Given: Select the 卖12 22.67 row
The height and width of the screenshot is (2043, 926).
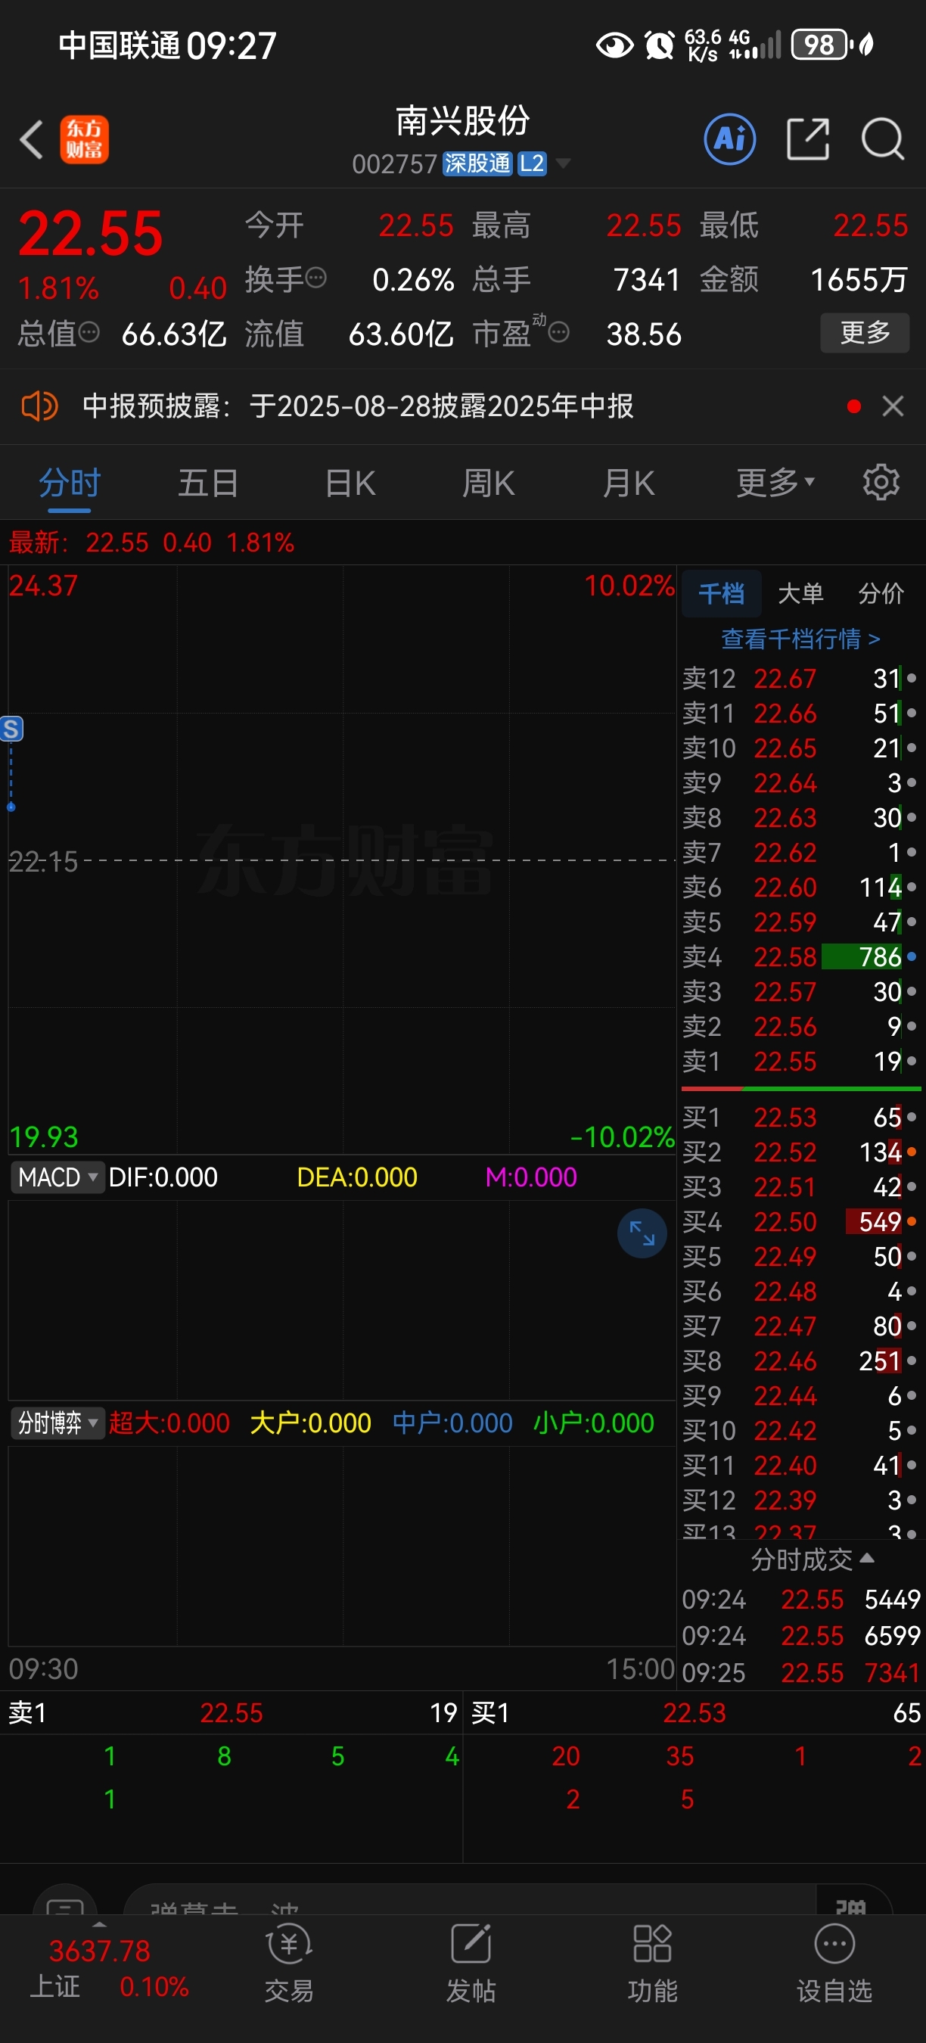Looking at the screenshot, I should [x=800, y=678].
